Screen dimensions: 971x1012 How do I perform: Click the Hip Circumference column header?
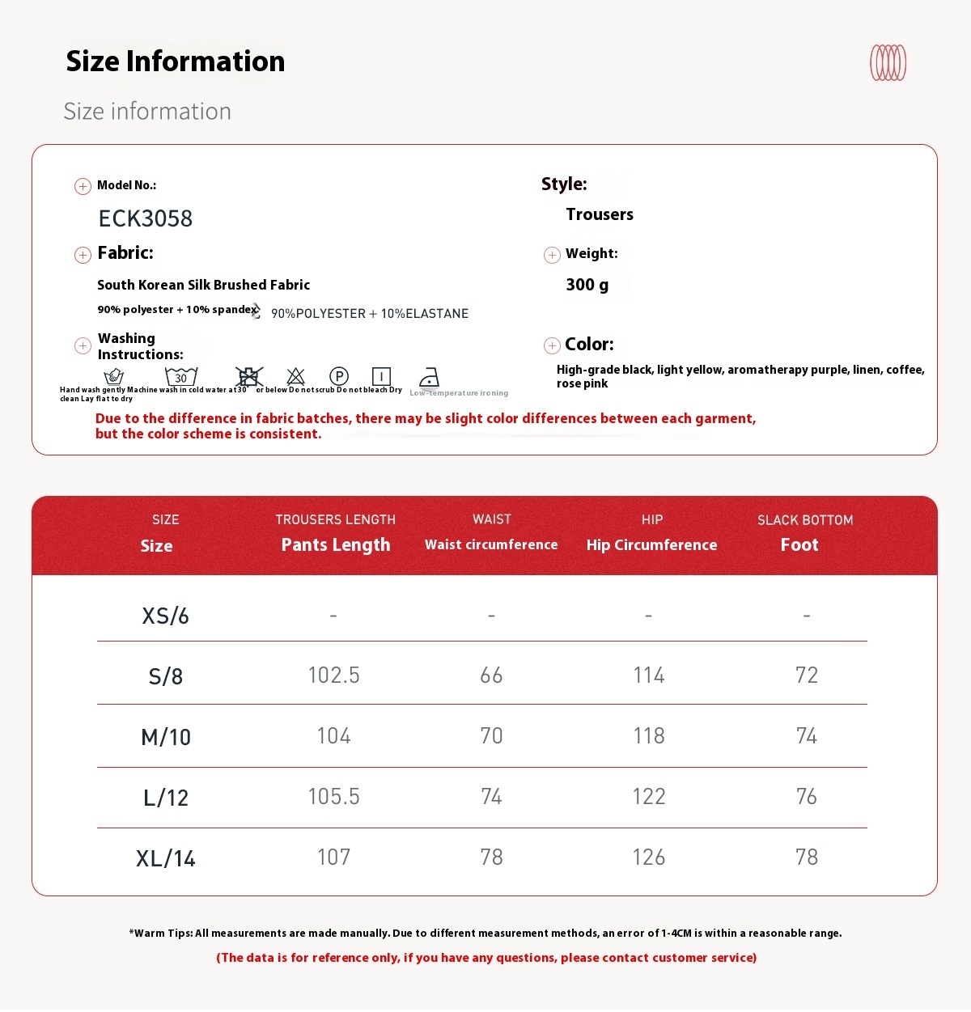[651, 544]
